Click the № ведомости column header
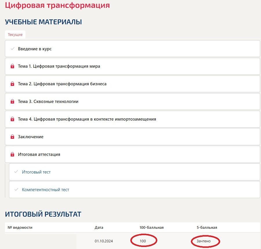 20,227
